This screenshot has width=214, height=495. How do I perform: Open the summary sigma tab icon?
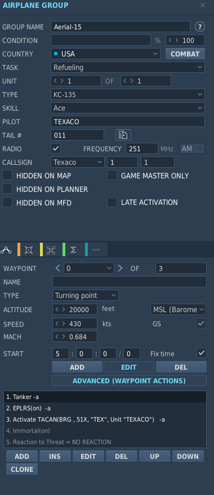73,250
